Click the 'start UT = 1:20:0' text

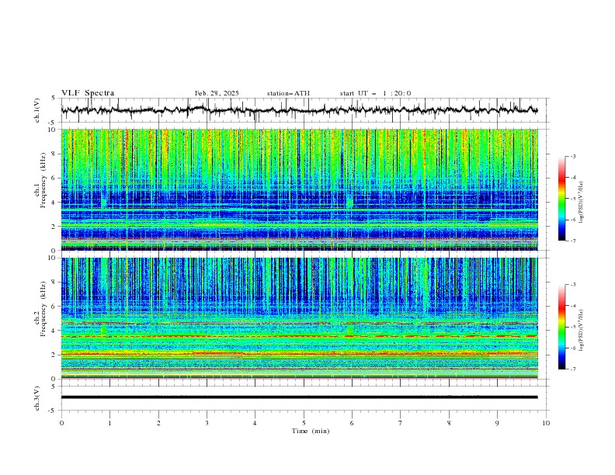click(375, 93)
